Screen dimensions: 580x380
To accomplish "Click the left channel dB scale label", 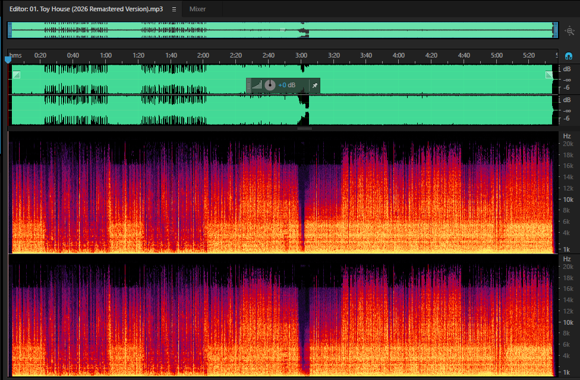I will [567, 69].
